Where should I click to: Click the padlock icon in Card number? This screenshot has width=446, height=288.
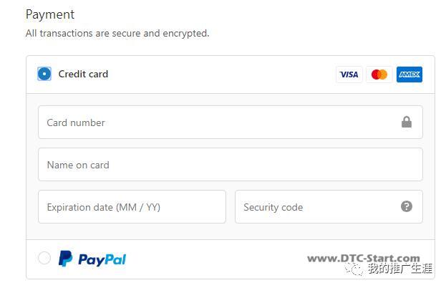(407, 123)
